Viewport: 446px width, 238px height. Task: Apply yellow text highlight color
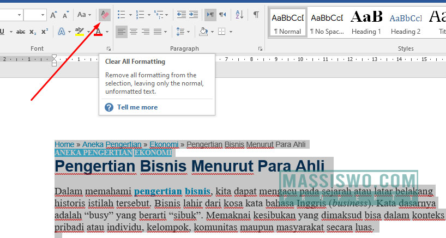pos(80,32)
